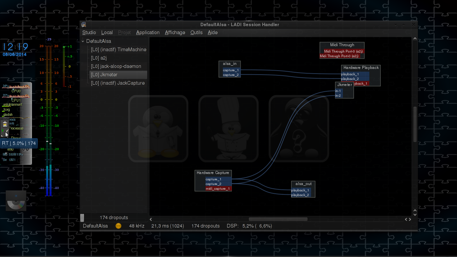
Task: Click the LADI Session Handler title bar icon
Action: (x=84, y=24)
